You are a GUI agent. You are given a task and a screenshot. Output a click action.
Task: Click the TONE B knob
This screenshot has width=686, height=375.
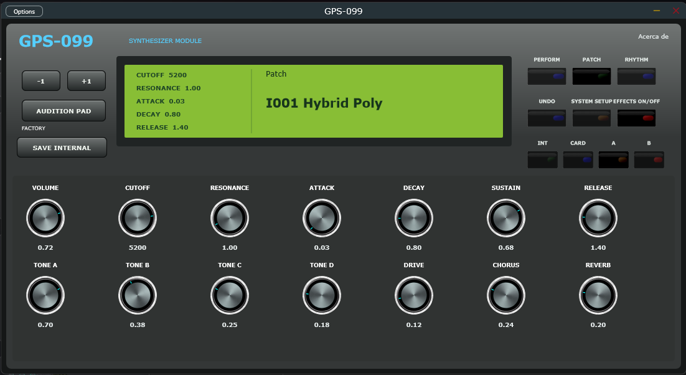(x=138, y=295)
